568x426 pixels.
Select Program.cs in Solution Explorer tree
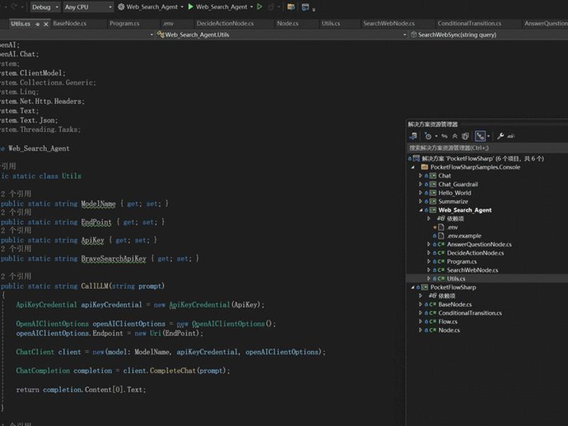[461, 261]
